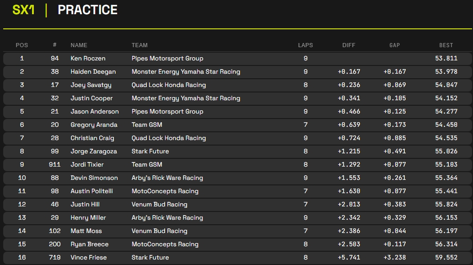This screenshot has width=473, height=265.
Task: Click Vince Friese's name
Action: (x=88, y=257)
